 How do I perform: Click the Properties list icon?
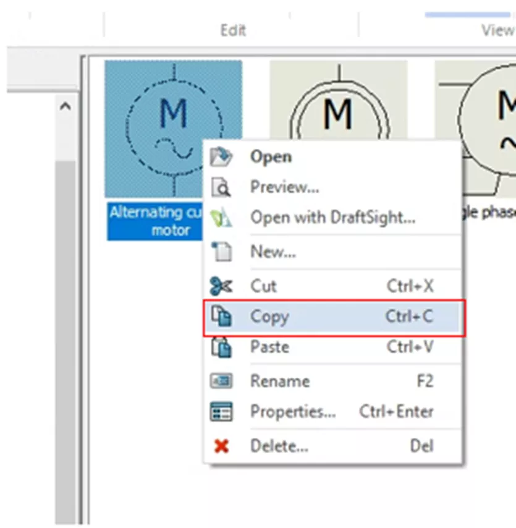pyautogui.click(x=221, y=412)
